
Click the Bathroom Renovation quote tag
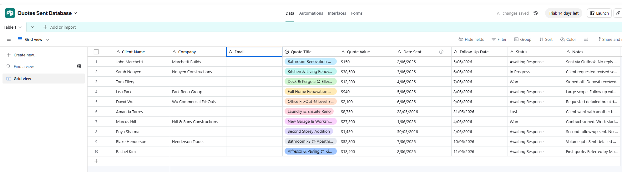(311, 62)
